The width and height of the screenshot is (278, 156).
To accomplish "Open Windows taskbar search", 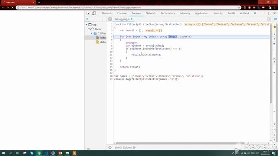I will tap(10, 153).
